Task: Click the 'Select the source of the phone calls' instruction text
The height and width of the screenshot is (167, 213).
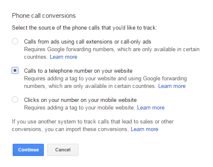Action: [x=84, y=28]
